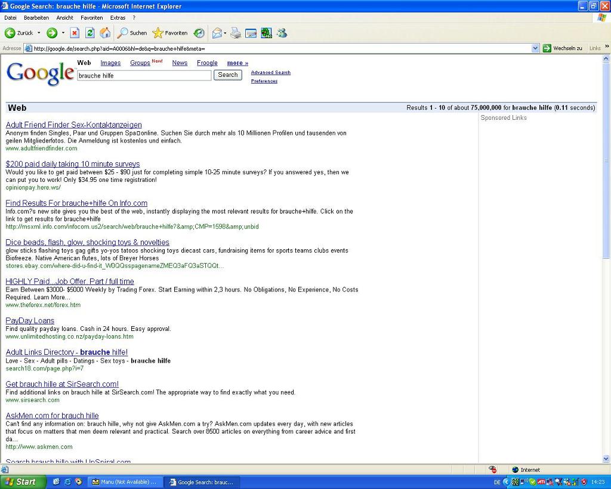Open the Bearbeiten menu

tap(36, 18)
